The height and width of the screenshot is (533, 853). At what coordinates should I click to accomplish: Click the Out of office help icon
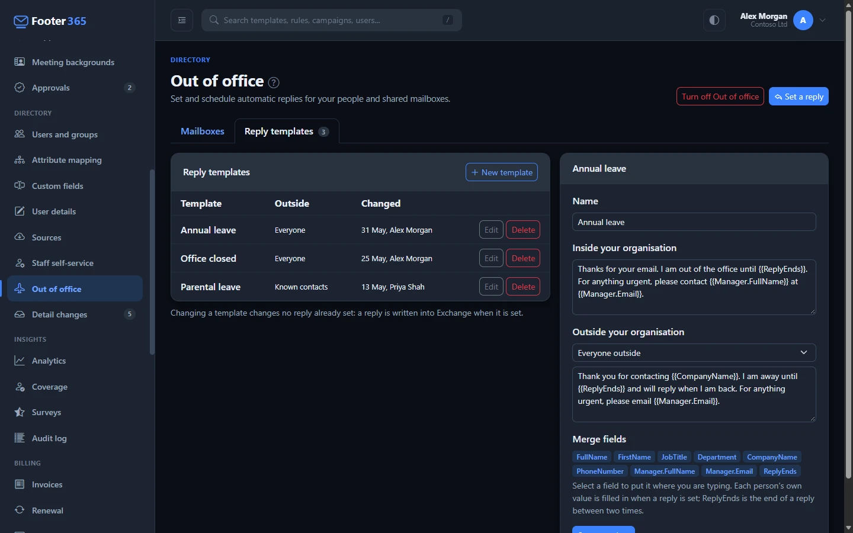coord(274,82)
